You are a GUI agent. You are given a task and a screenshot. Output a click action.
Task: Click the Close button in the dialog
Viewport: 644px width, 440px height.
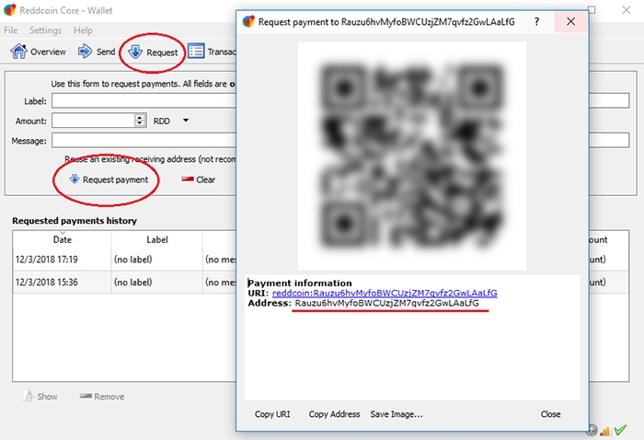coord(550,414)
